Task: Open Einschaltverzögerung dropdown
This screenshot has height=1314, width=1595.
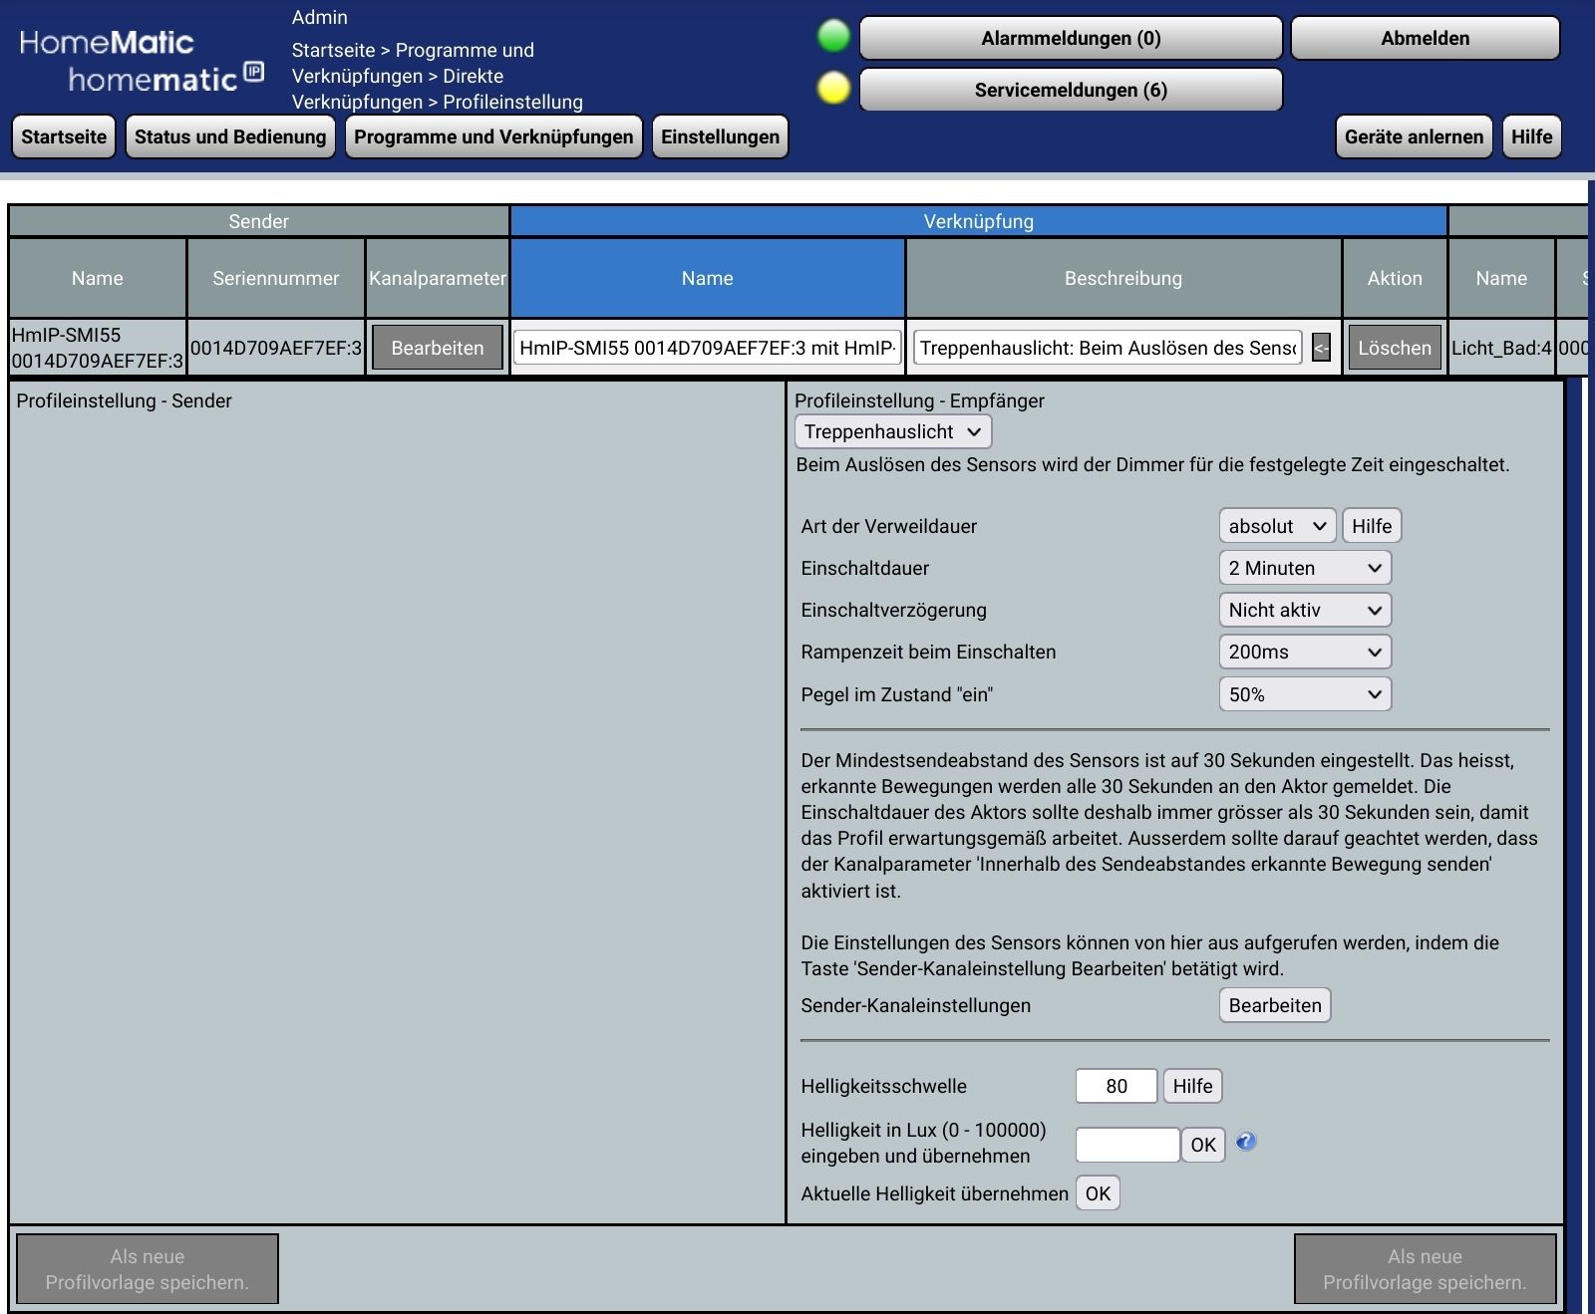Action: tap(1305, 610)
